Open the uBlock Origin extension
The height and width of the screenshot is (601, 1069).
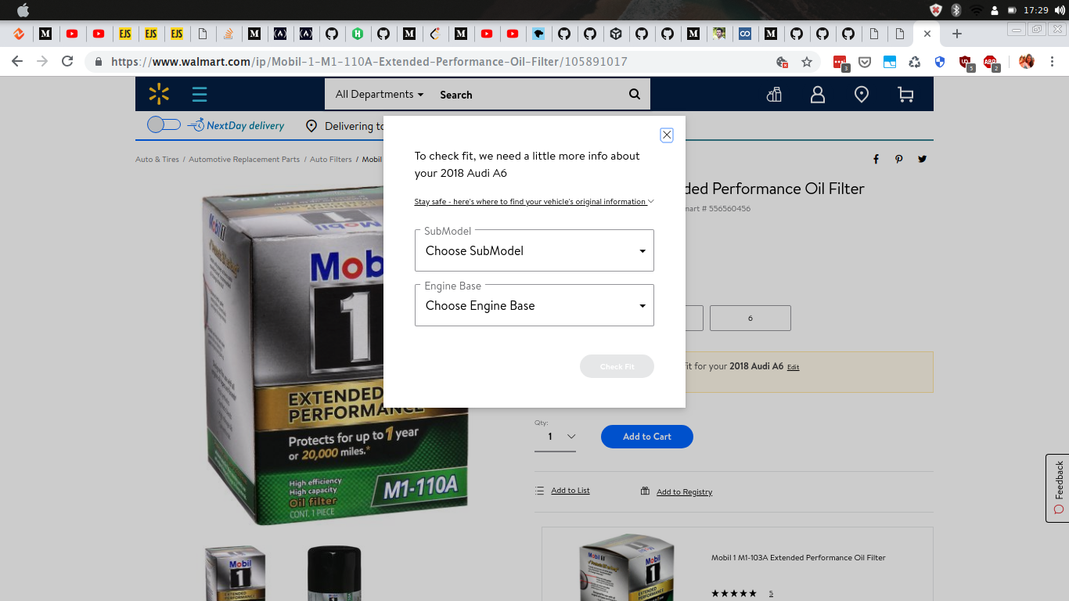pos(966,63)
